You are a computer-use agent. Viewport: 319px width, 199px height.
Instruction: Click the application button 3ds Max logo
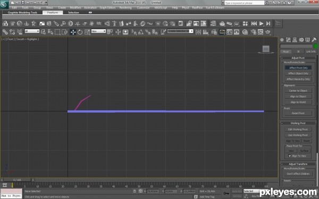(4, 4)
